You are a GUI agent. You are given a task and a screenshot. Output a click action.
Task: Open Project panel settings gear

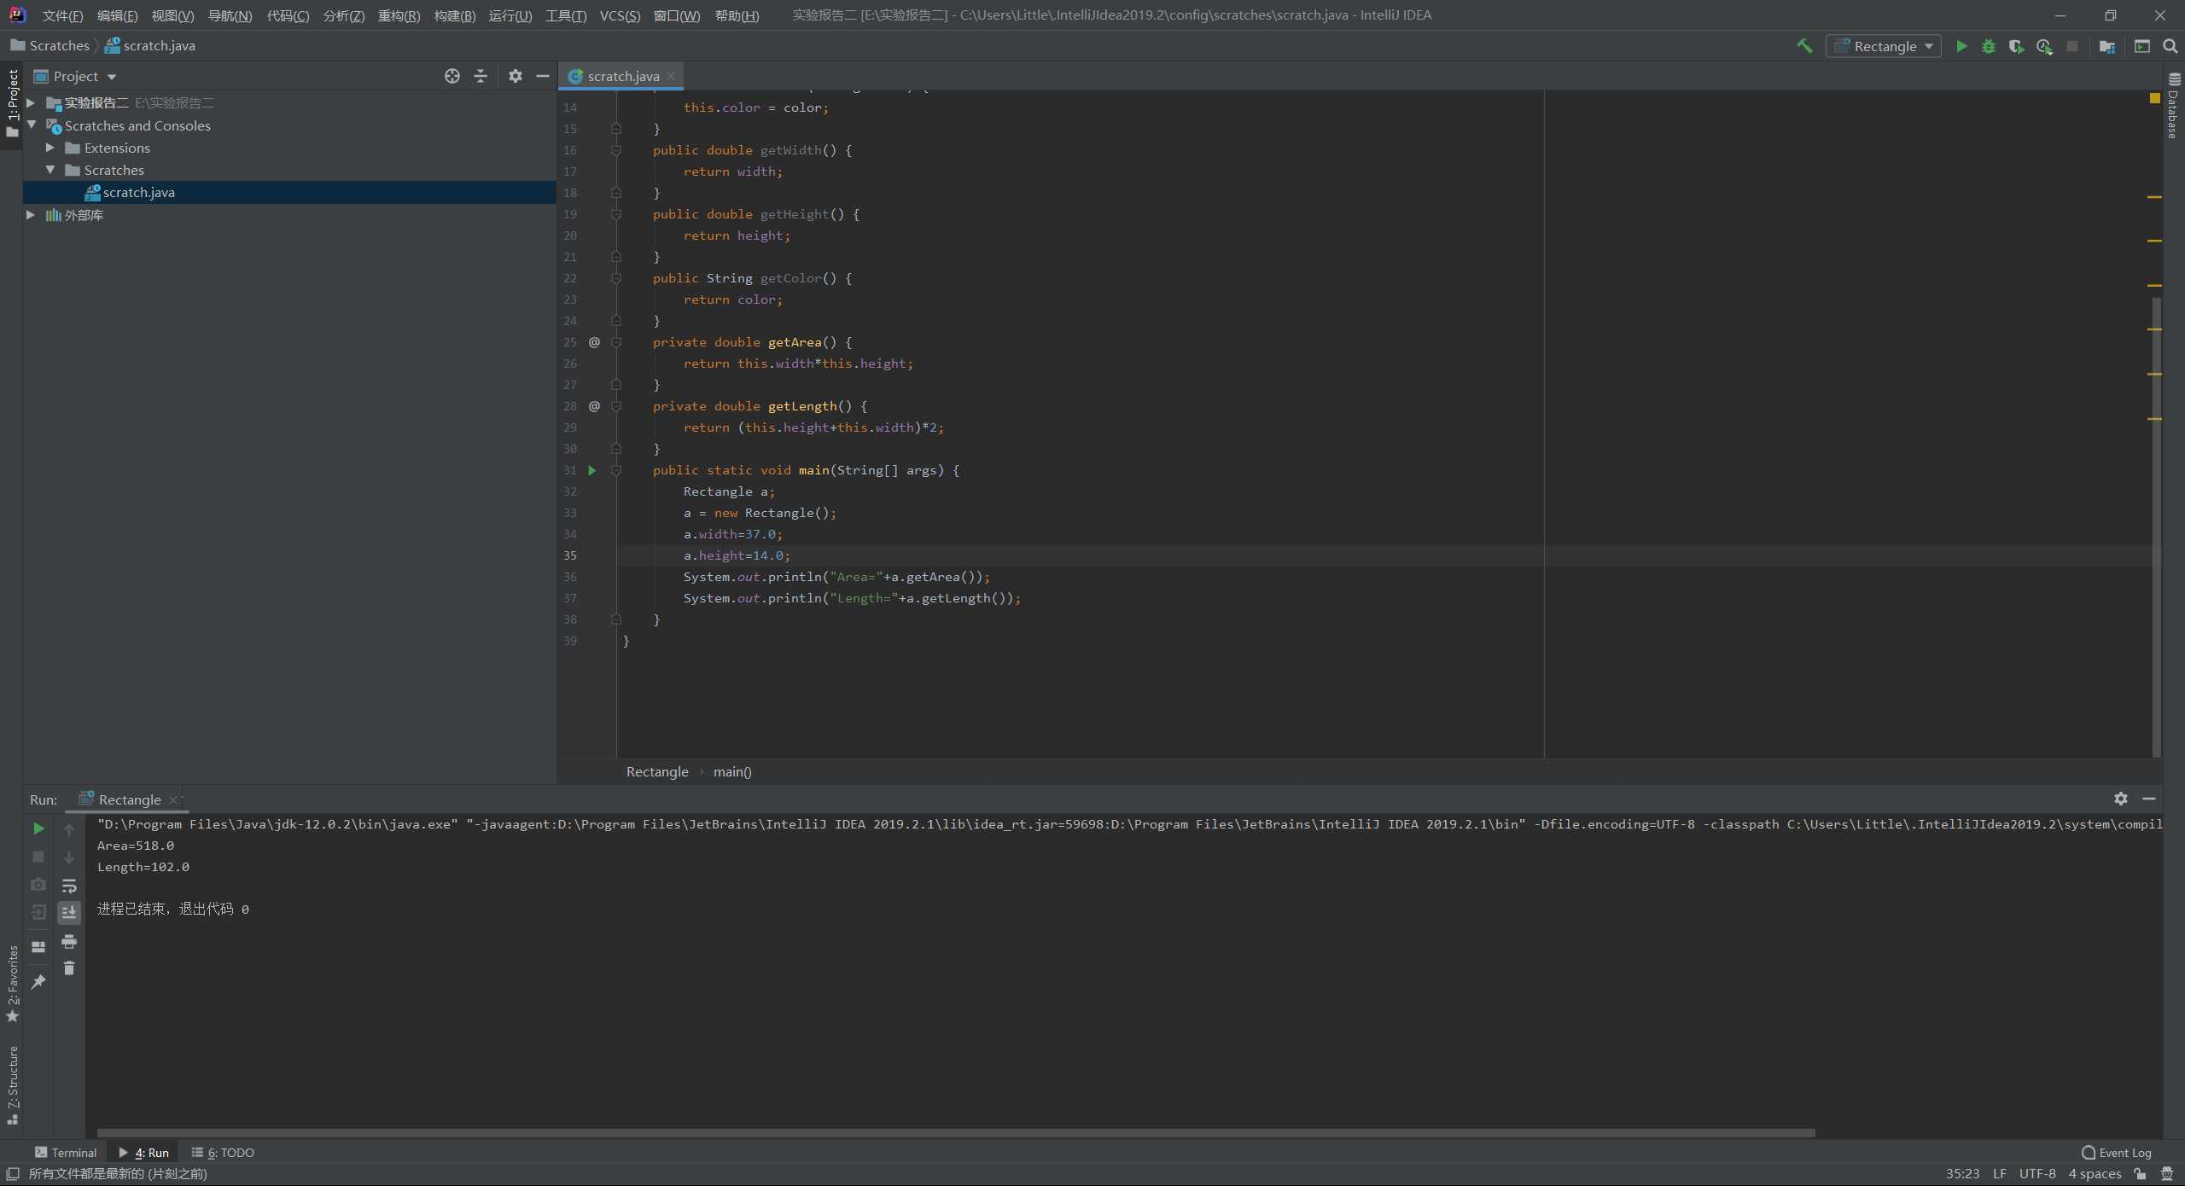tap(516, 76)
